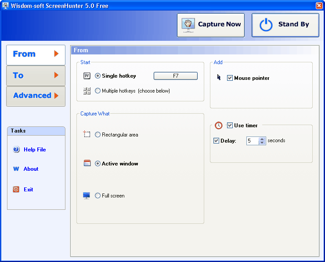Select Multiple hotkeys radio button
The width and height of the screenshot is (325, 262).
click(x=98, y=91)
